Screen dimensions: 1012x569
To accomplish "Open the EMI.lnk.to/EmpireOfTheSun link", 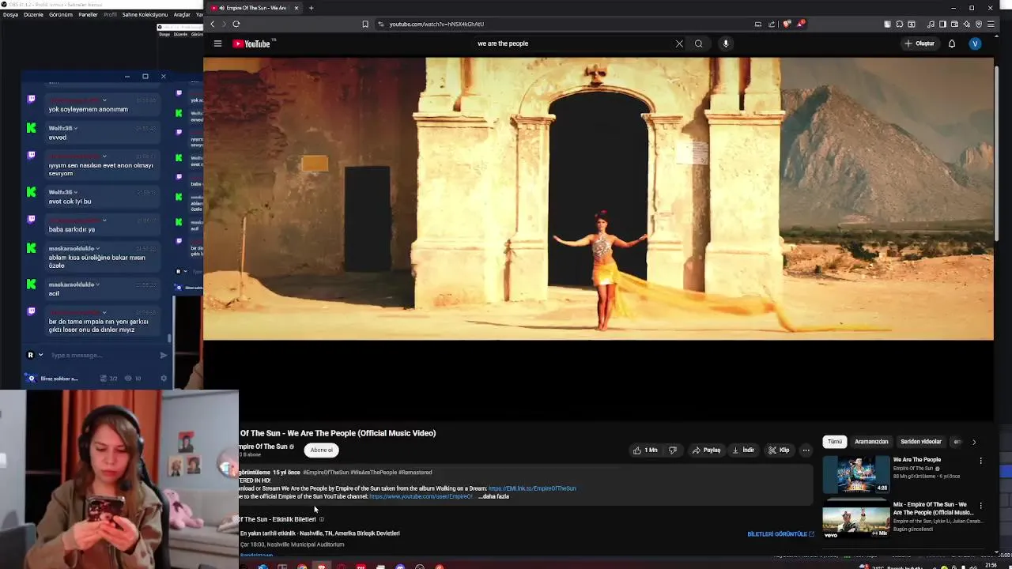I will click(x=532, y=488).
